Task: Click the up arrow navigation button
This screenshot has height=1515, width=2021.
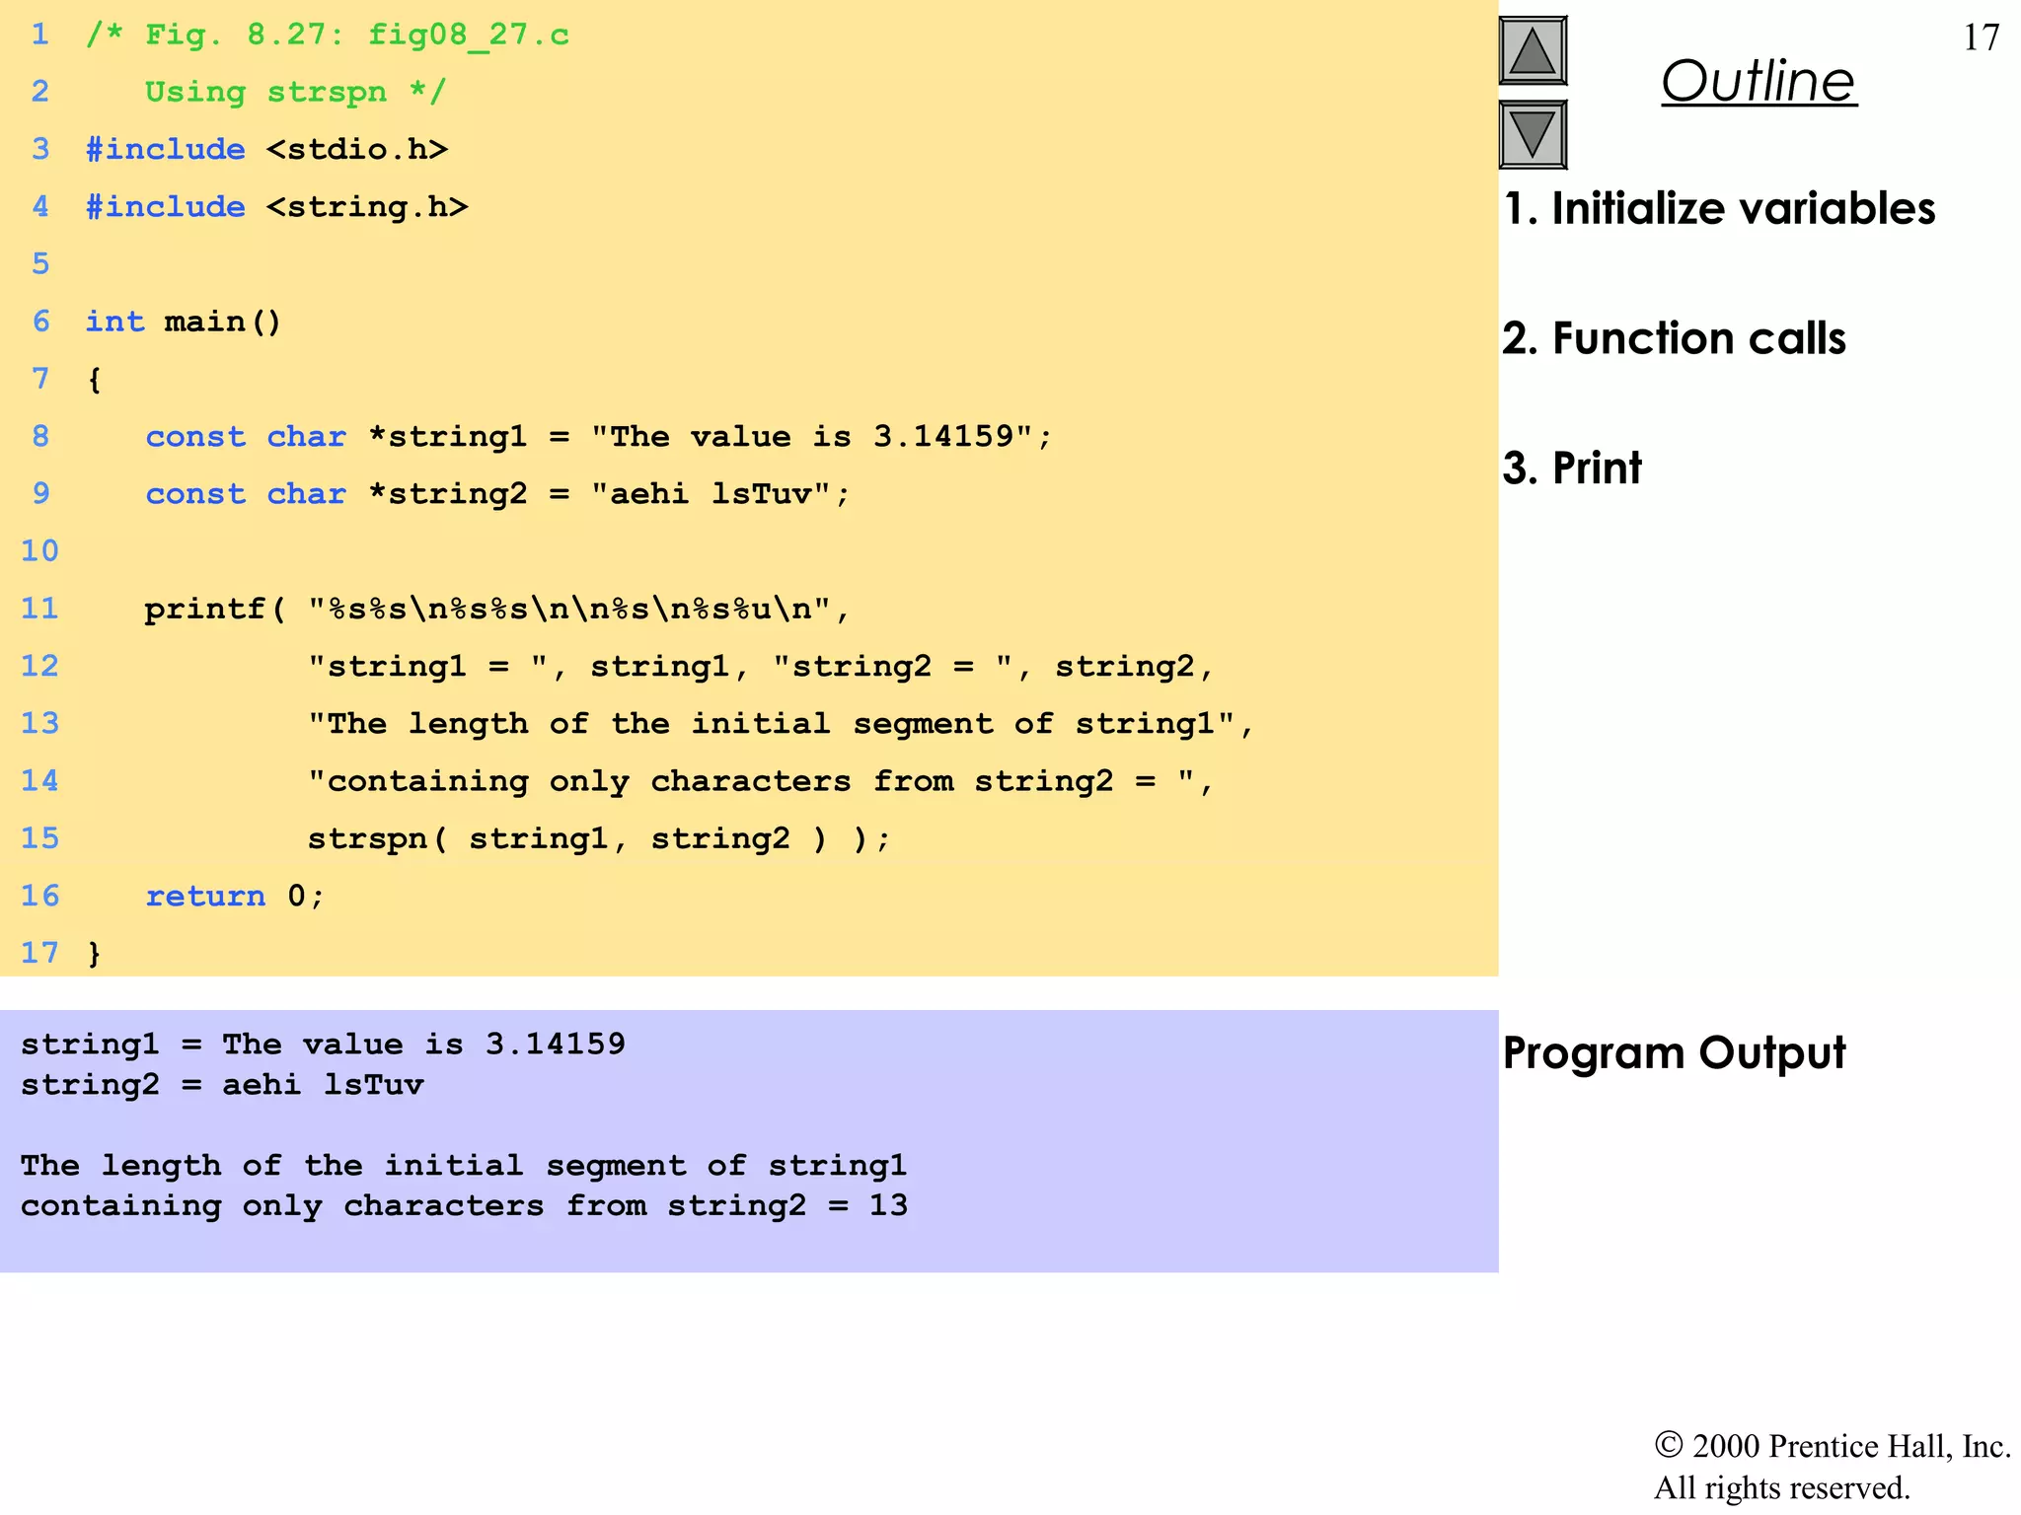Action: coord(1533,50)
